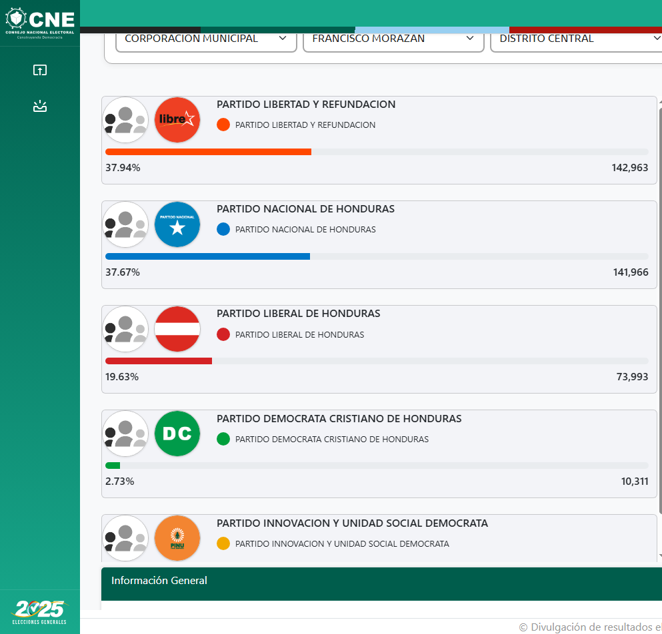This screenshot has height=634, width=662.
Task: Open the Distrito Central municipality dropdown
Action: 576,41
